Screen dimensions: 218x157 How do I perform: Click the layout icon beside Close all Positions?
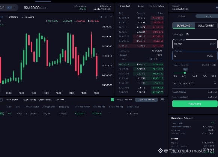click(162, 100)
